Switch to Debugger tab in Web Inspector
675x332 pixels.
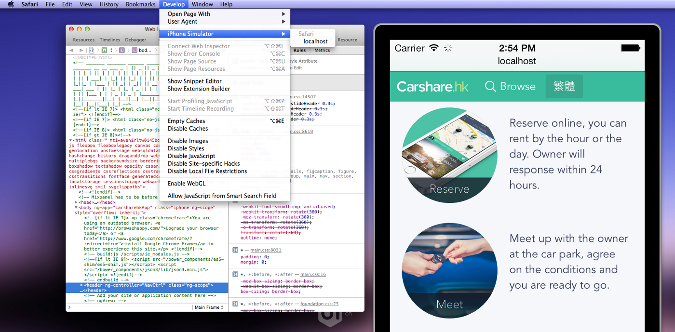point(135,40)
